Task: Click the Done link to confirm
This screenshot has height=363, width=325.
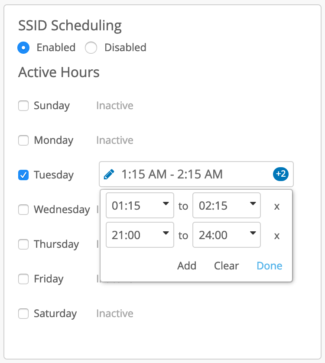Action: tap(269, 266)
